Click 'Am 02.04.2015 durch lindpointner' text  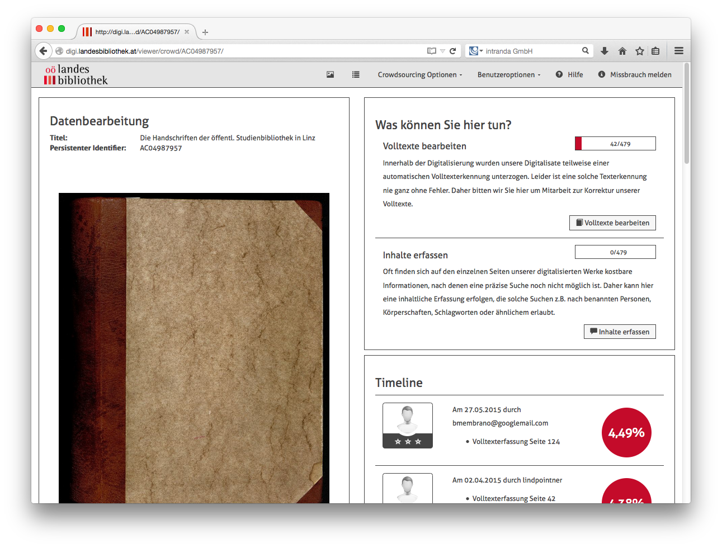click(507, 480)
